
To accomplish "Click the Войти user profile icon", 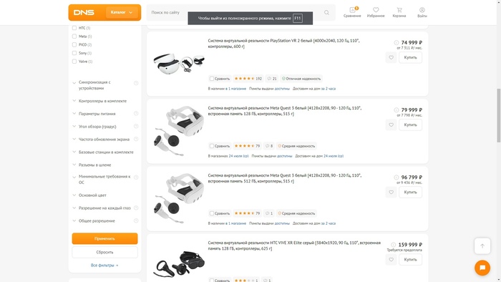I will [422, 10].
